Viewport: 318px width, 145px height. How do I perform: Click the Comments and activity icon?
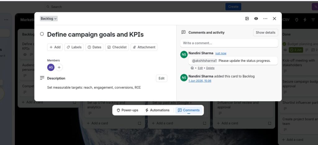[184, 32]
